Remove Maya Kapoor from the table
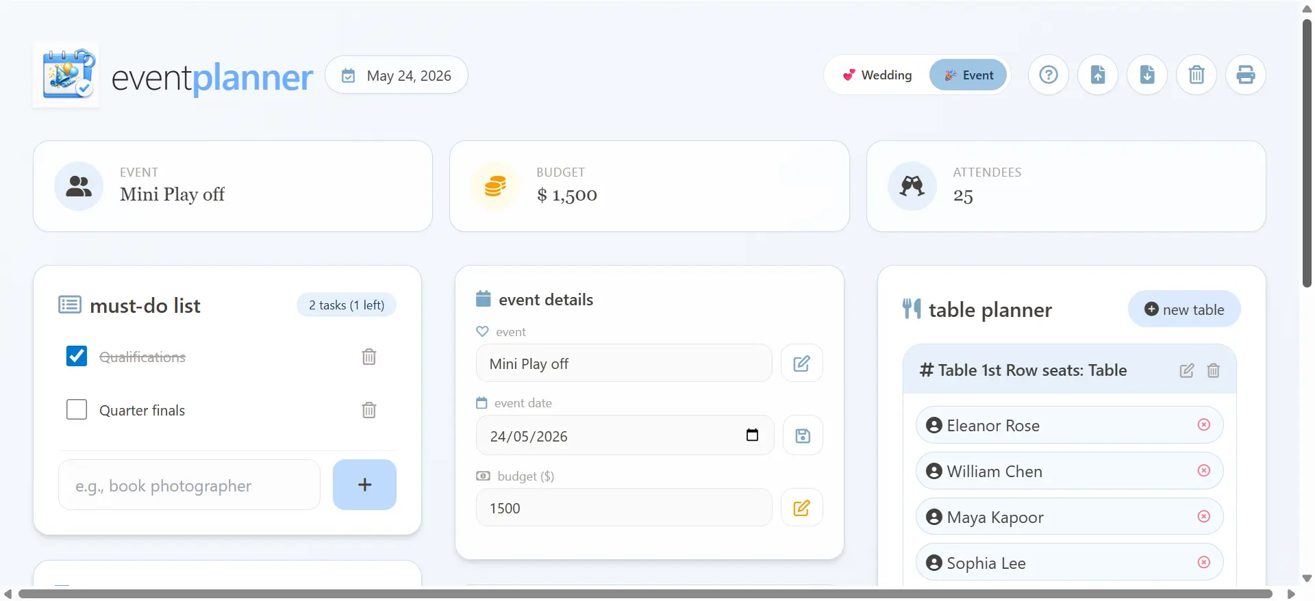This screenshot has width=1315, height=601. (1204, 516)
